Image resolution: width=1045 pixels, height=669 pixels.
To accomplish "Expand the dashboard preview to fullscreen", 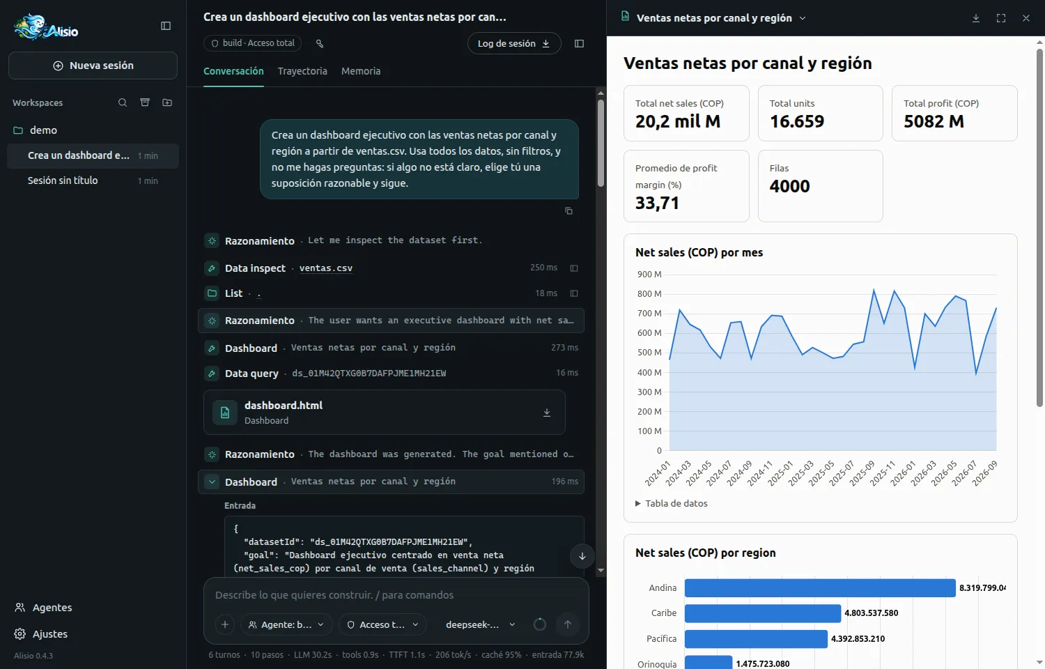I will [1001, 18].
